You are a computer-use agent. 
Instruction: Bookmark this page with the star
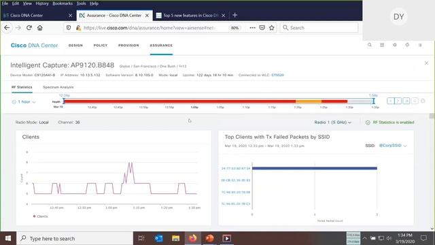click(x=272, y=28)
